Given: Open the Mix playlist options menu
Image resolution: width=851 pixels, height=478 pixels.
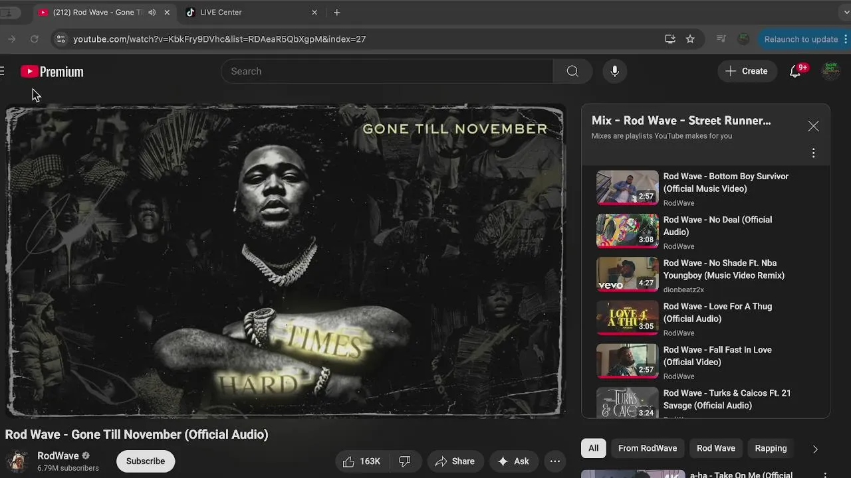Looking at the screenshot, I should 813,153.
